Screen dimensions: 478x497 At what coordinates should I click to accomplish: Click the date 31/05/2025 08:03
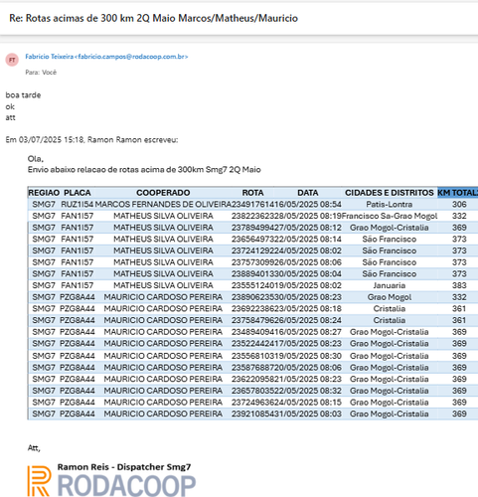tap(308, 414)
